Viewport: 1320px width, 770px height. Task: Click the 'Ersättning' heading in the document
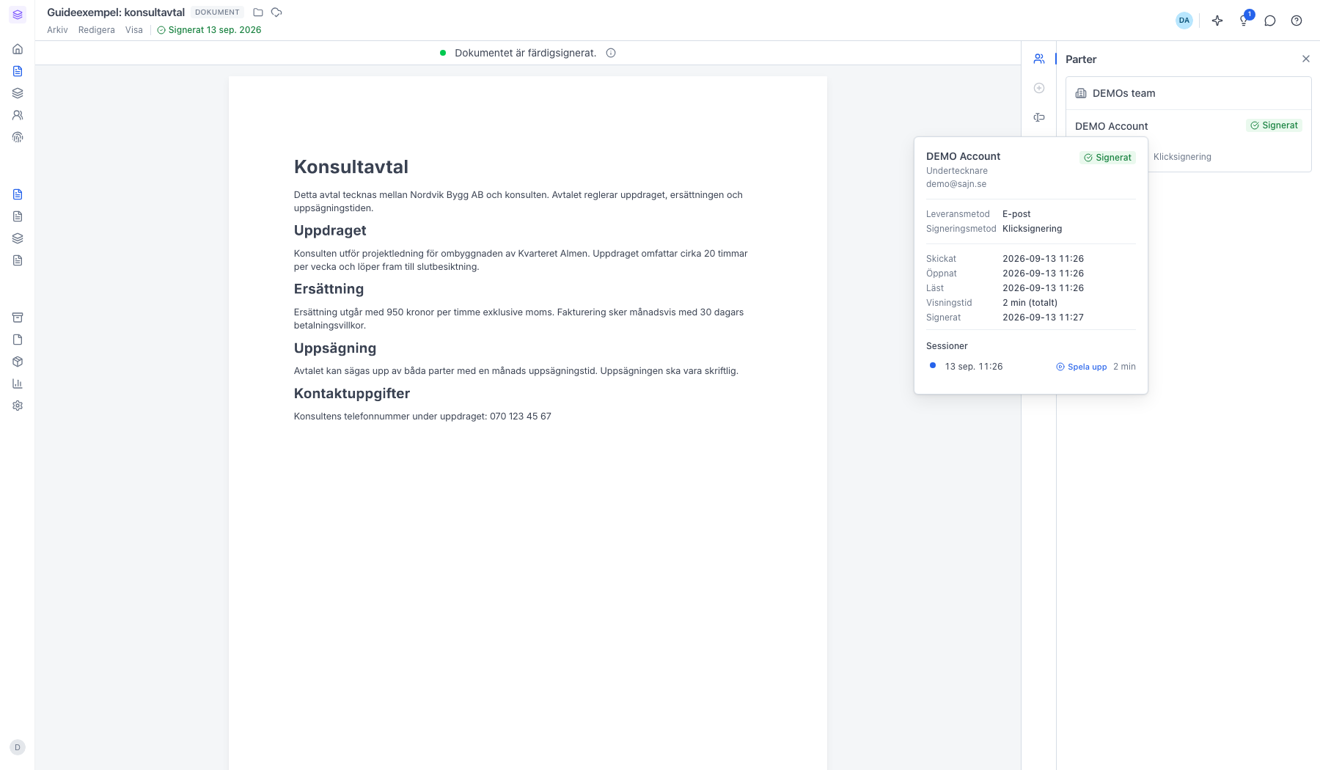[x=329, y=289]
